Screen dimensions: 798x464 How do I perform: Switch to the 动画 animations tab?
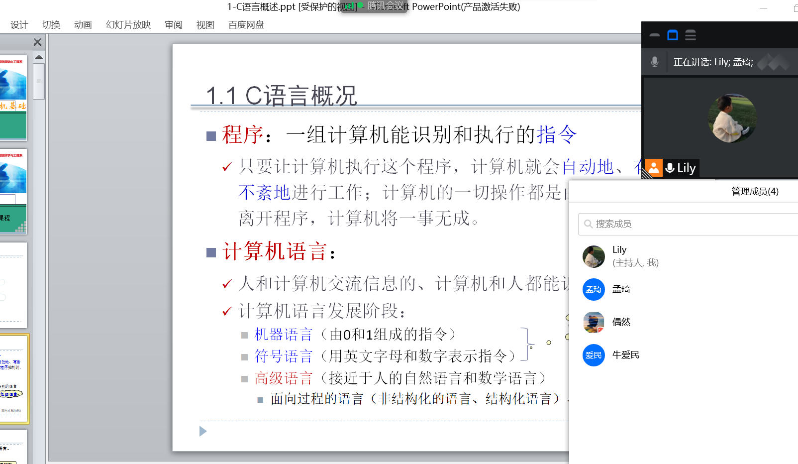[83, 25]
